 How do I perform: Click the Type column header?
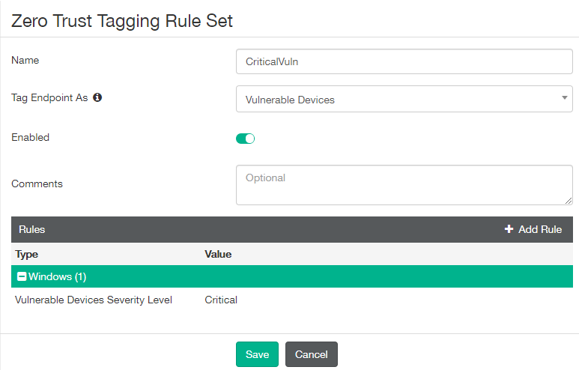click(x=27, y=254)
